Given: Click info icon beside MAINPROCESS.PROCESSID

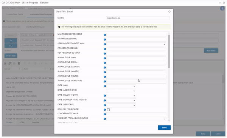Looking at the screenshot, I should [x=105, y=35].
